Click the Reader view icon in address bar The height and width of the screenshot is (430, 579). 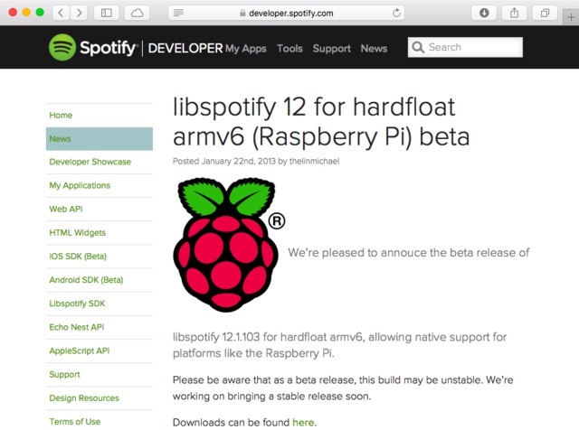tap(178, 13)
